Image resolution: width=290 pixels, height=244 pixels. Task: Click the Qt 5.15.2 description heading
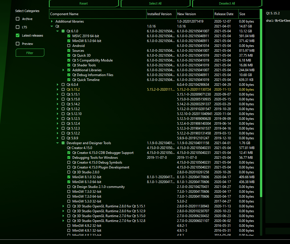273,13
